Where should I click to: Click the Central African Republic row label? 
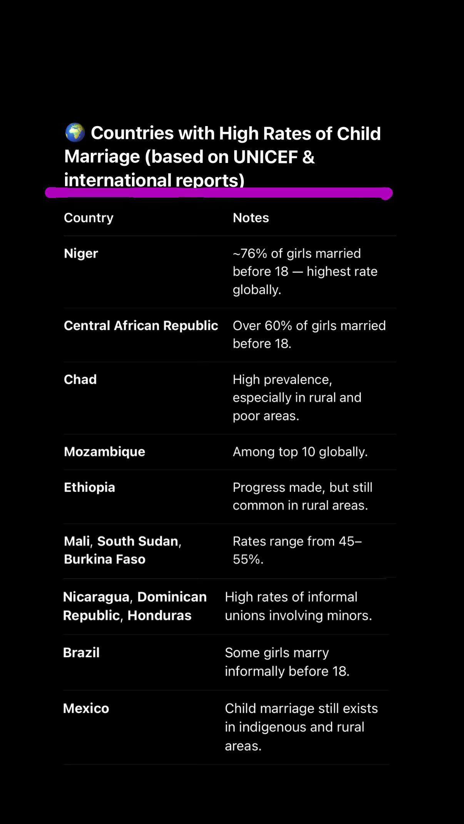click(141, 326)
